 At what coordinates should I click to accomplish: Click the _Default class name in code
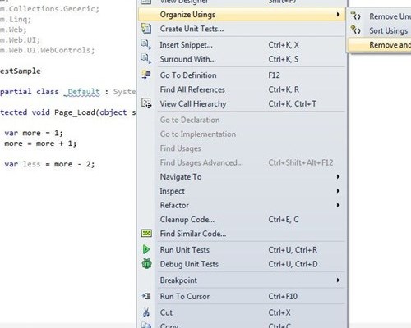[x=81, y=92]
